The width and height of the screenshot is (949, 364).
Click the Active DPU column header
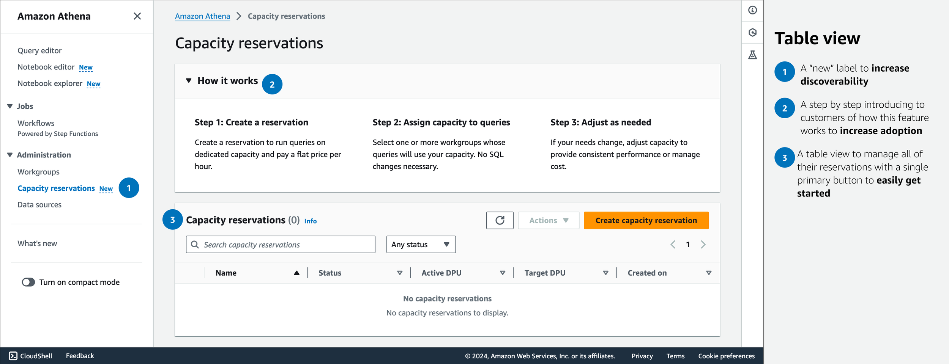point(441,273)
